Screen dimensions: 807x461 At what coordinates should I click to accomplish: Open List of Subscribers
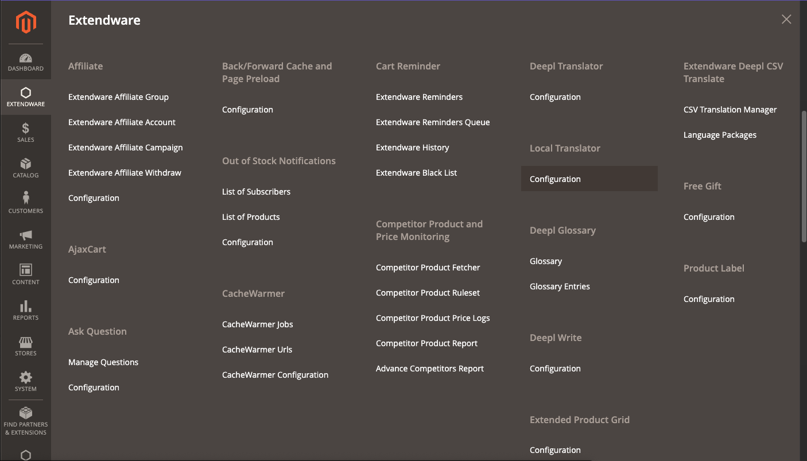(x=256, y=192)
